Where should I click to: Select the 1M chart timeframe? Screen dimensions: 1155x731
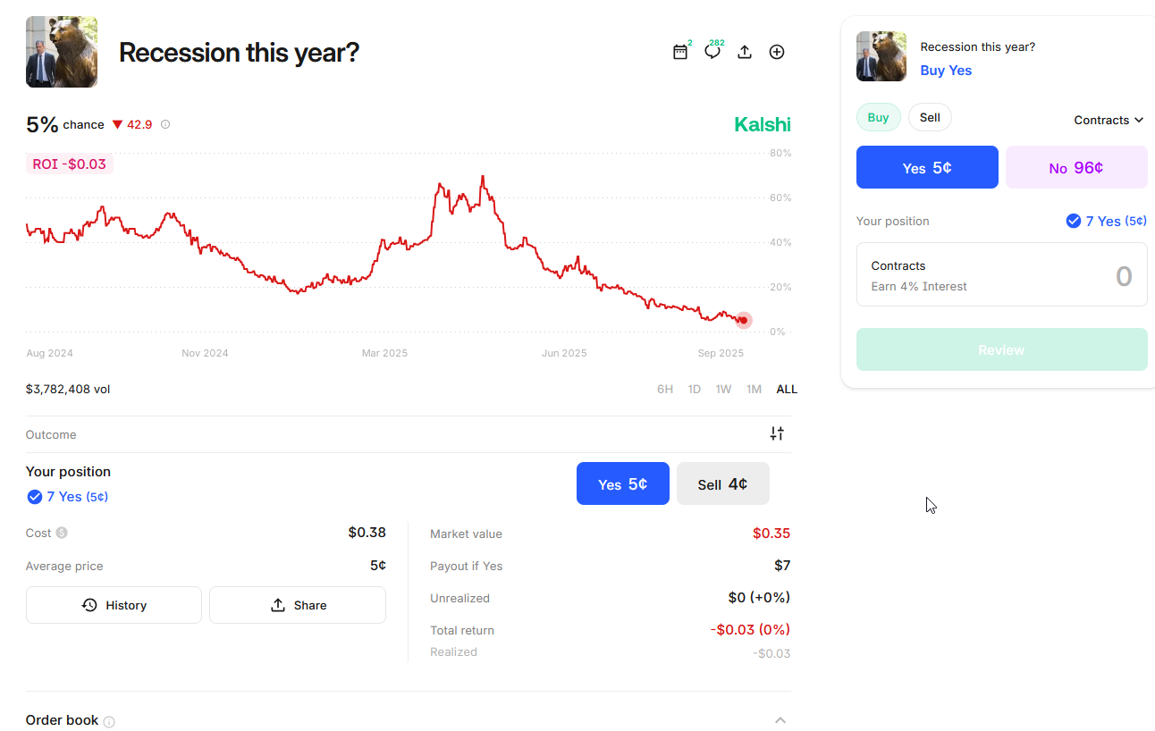[x=754, y=389]
